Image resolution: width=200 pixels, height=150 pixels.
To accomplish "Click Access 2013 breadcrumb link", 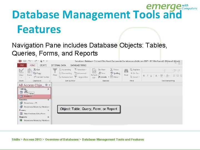I will (32, 139).
